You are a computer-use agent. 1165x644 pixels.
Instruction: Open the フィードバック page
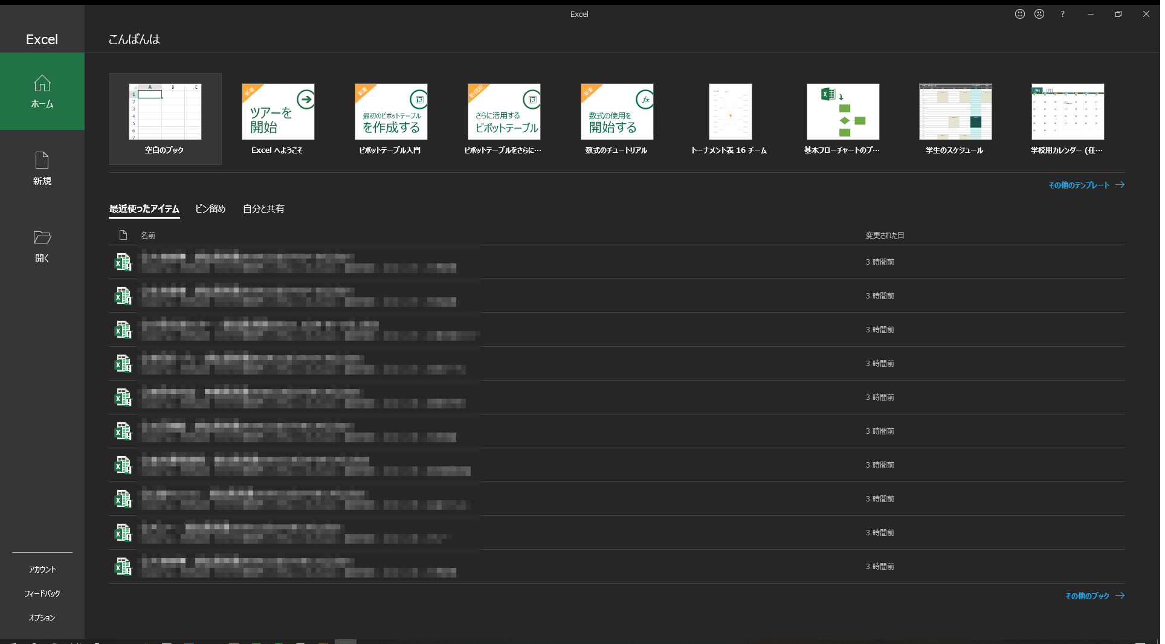pyautogui.click(x=42, y=594)
